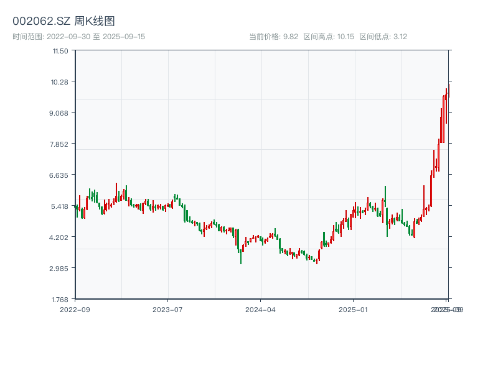Click the 区间低点: 3.12 label
The image size is (498, 373).
click(x=383, y=37)
